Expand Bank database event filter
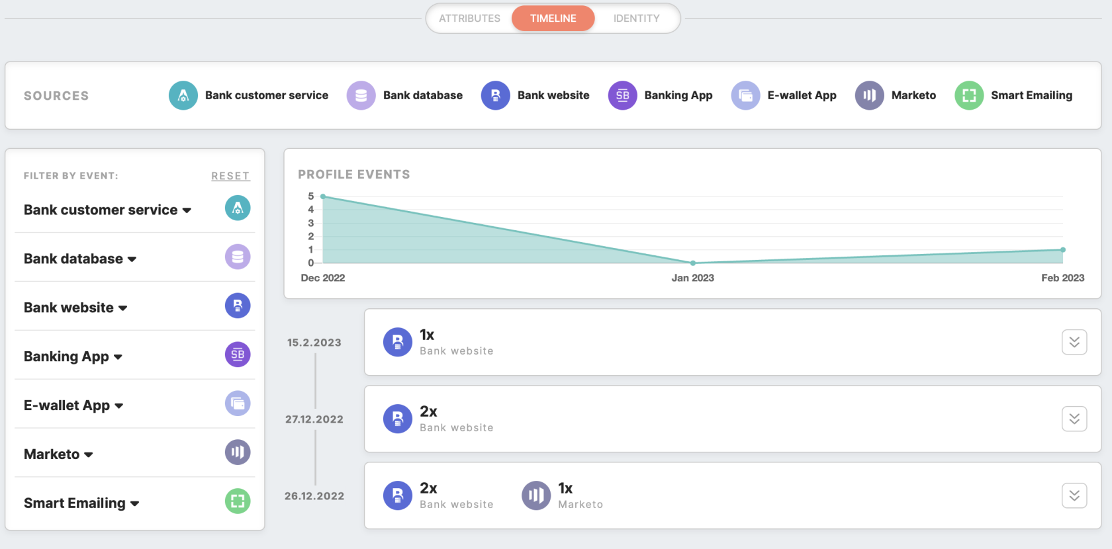 (x=80, y=259)
